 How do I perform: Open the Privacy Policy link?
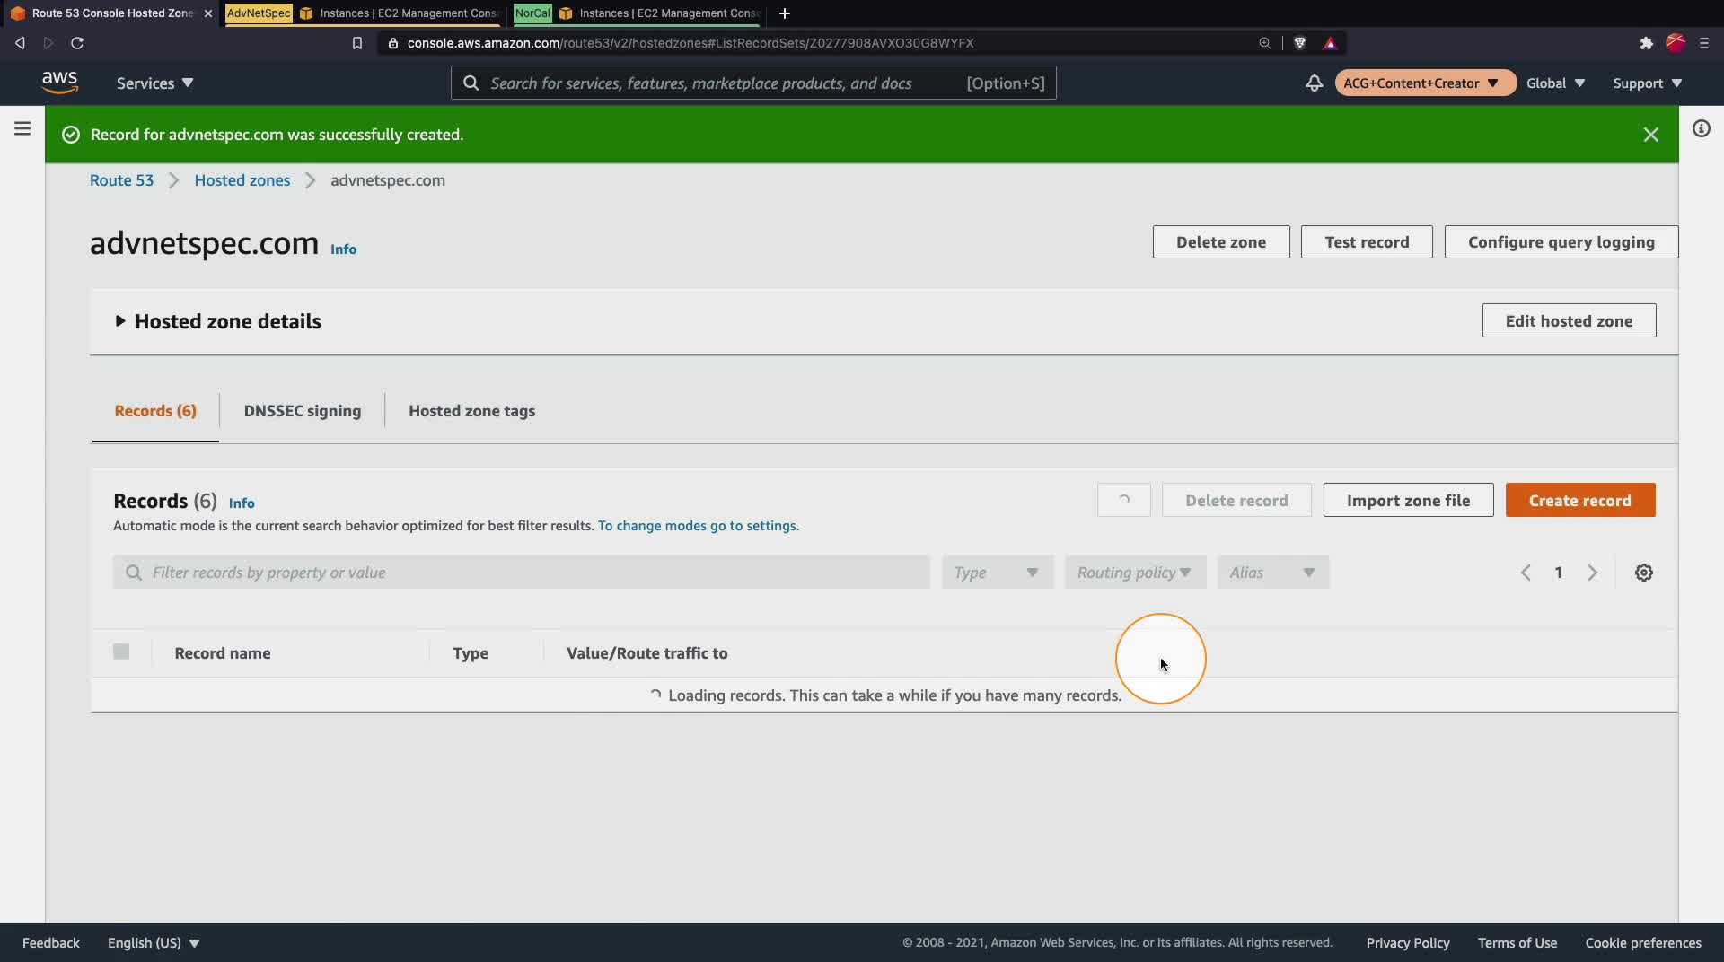click(1408, 942)
